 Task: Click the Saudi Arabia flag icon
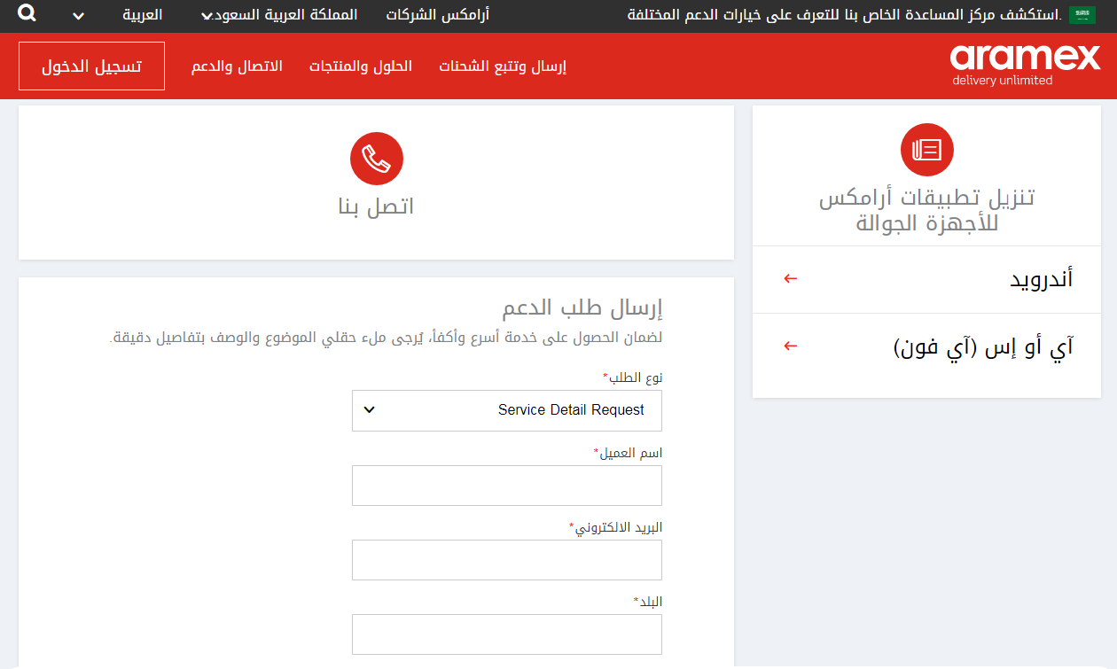1082,15
